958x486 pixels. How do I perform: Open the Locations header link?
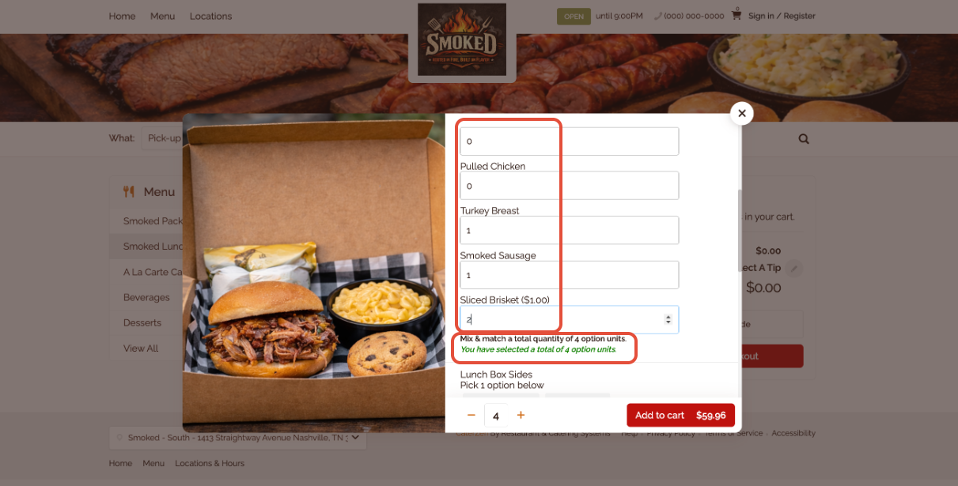pyautogui.click(x=210, y=16)
